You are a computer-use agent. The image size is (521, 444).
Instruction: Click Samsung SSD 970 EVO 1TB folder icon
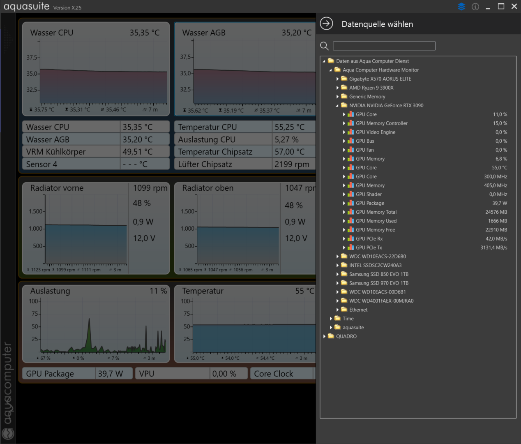tap(344, 283)
